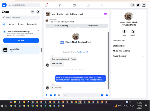150x111 pixels.
Task: Open the Friends icon in top navigation
Action: coord(60,5)
